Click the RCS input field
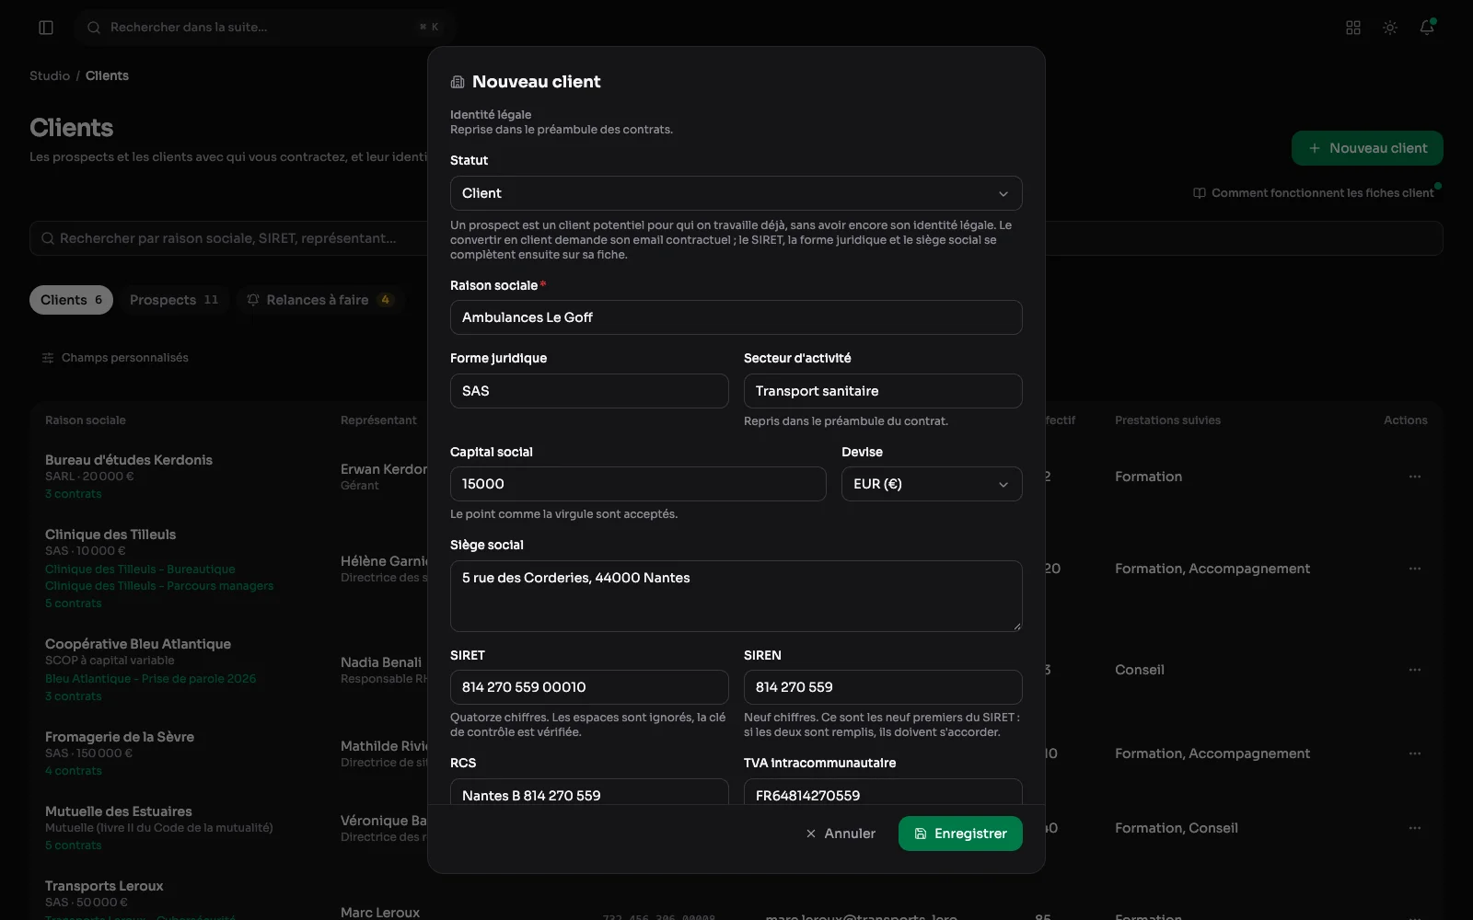This screenshot has height=920, width=1473. pos(589,792)
